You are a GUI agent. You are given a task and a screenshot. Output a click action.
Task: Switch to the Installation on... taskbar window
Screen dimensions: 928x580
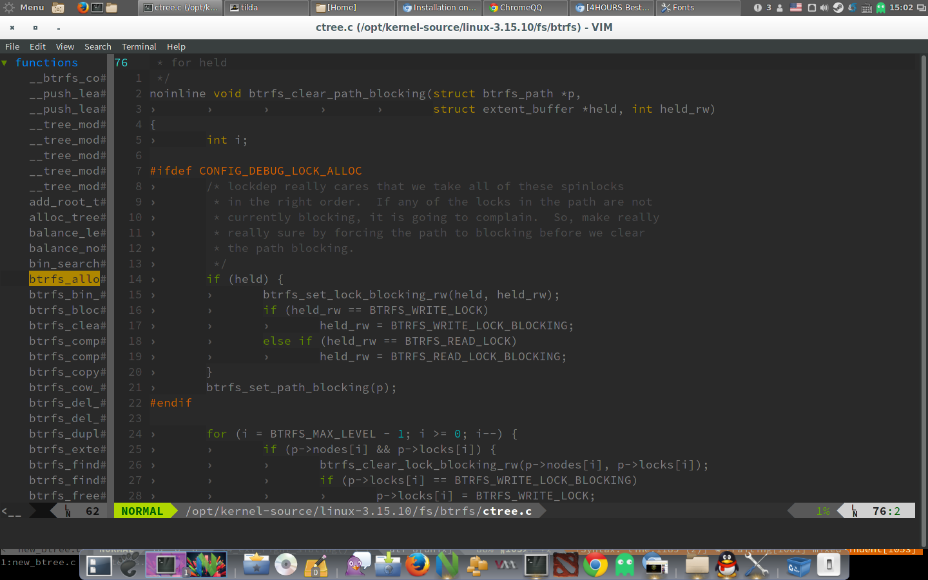click(x=440, y=8)
